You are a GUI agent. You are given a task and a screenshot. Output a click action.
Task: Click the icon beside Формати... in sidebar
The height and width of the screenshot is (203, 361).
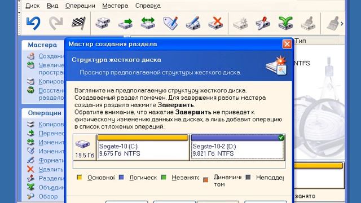click(30, 160)
